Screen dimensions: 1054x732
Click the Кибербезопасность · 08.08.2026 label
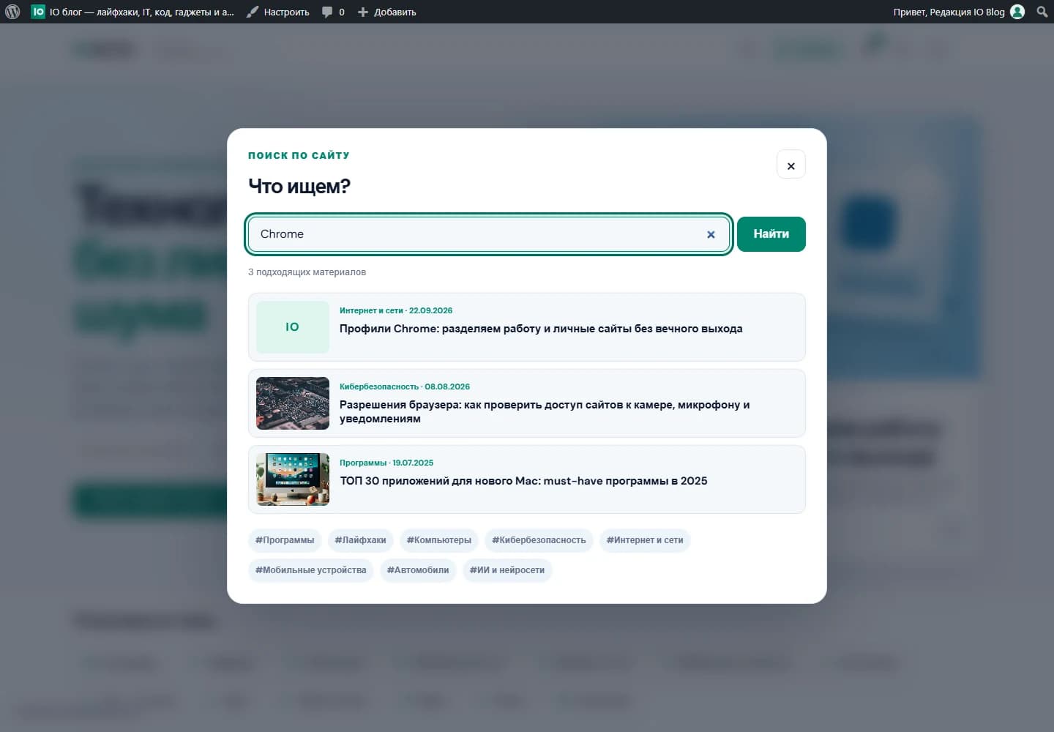click(x=405, y=386)
